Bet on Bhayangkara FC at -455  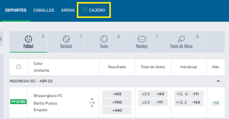(x=117, y=94)
